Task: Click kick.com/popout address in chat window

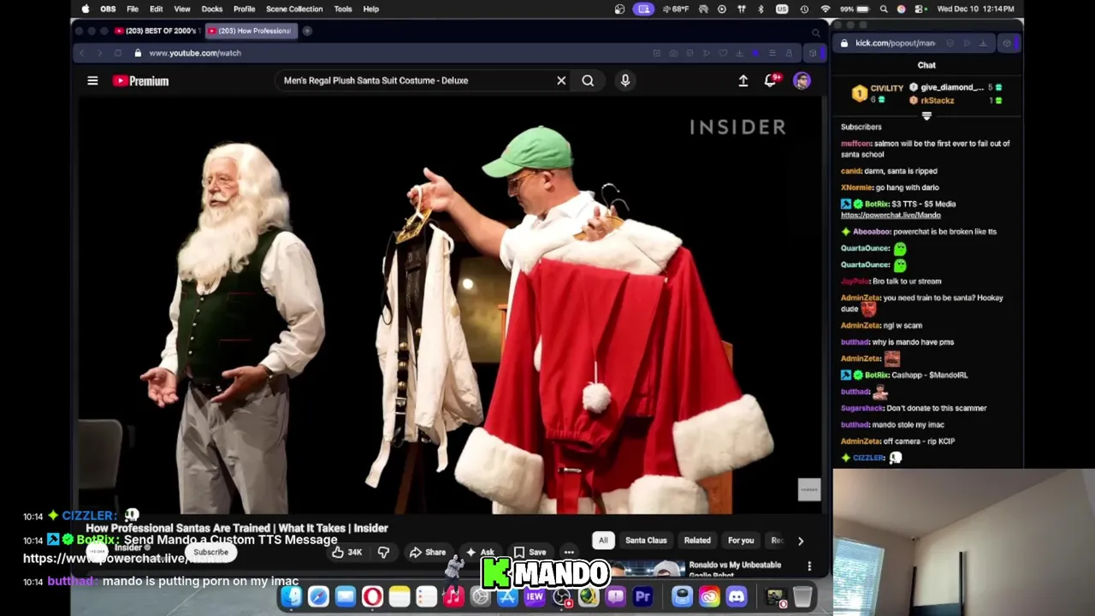Action: [896, 43]
